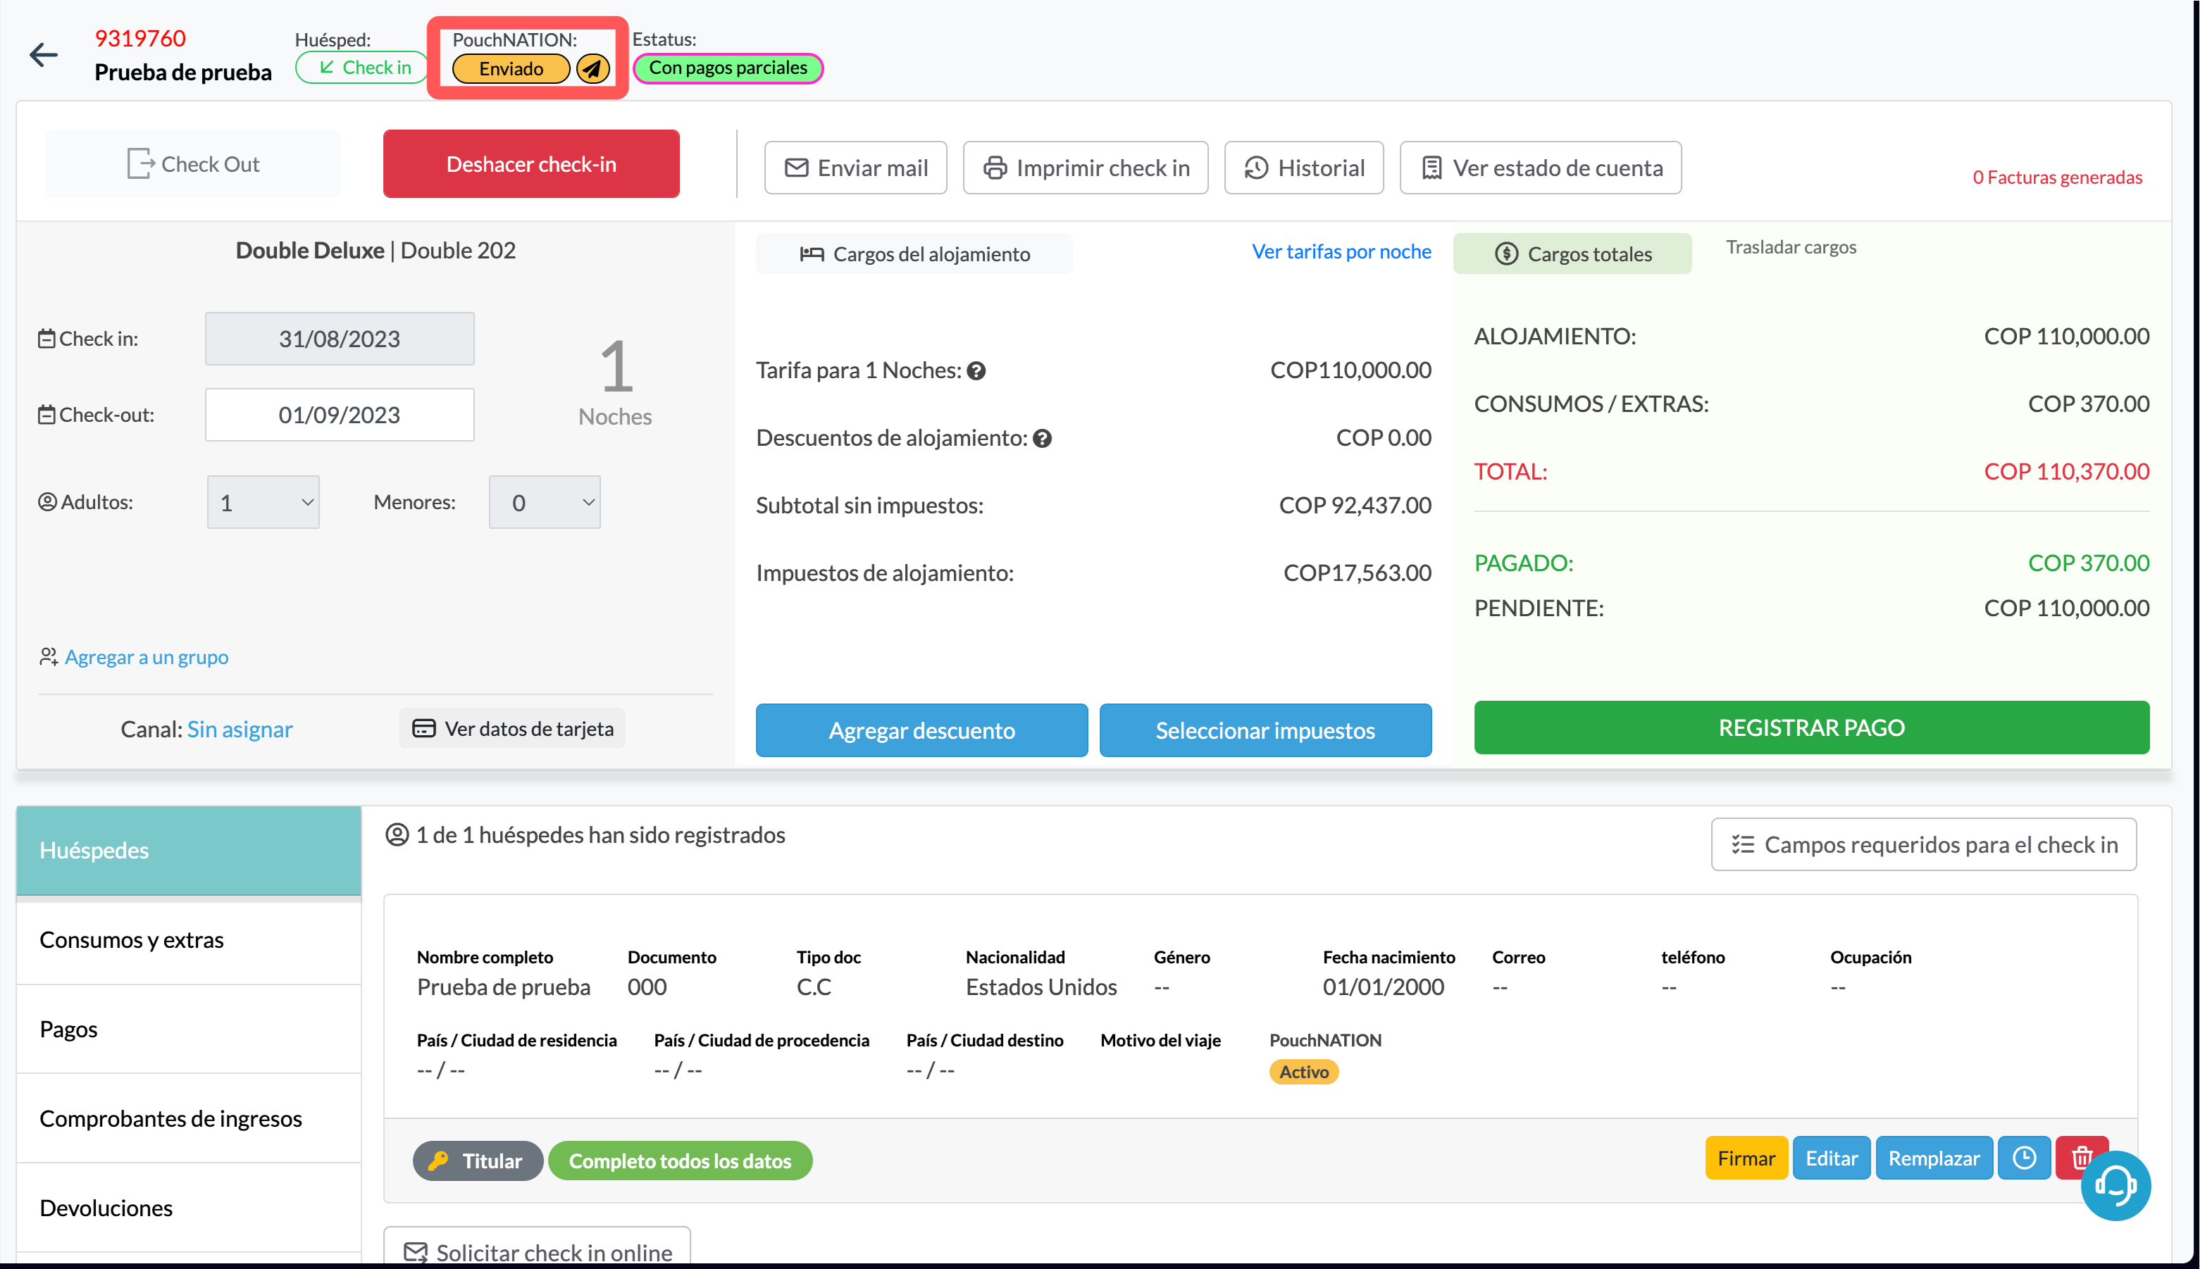This screenshot has width=2200, height=1269.
Task: Open Comprobantes de ingresos section
Action: 188,1118
